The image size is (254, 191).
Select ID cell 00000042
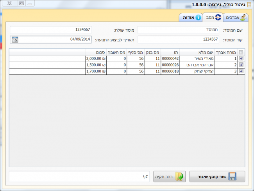(170, 59)
